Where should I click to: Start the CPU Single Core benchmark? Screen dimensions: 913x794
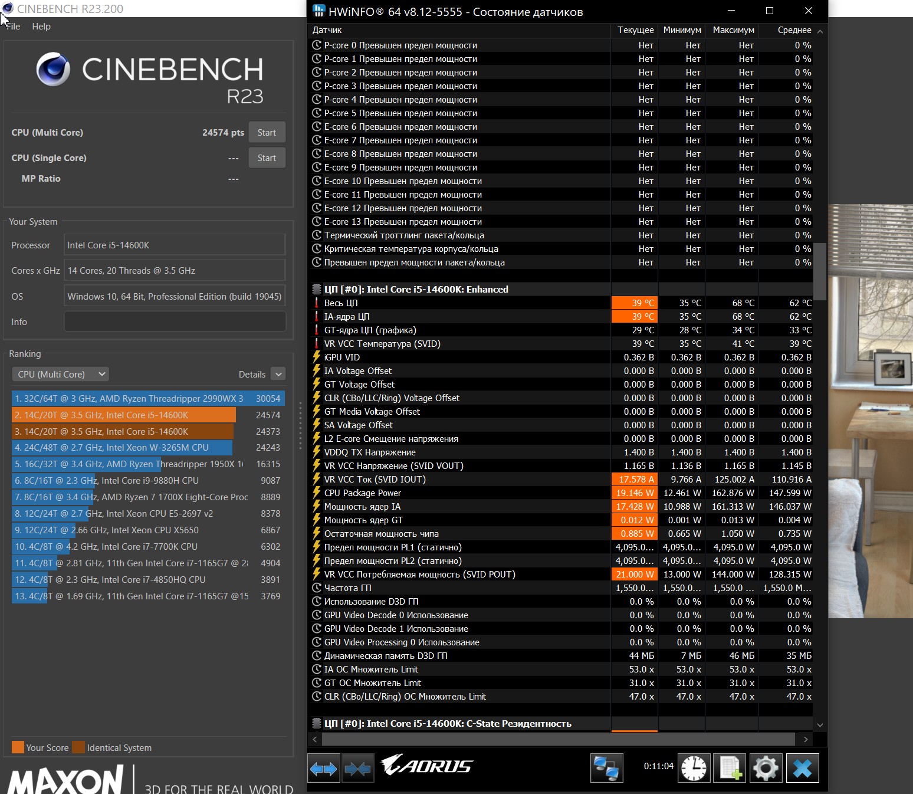tap(267, 158)
